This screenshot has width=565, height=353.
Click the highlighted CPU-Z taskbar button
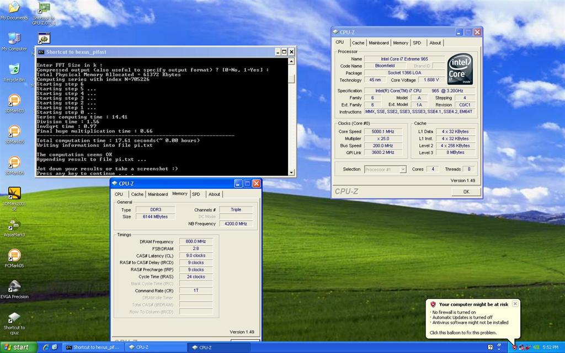coord(218,347)
